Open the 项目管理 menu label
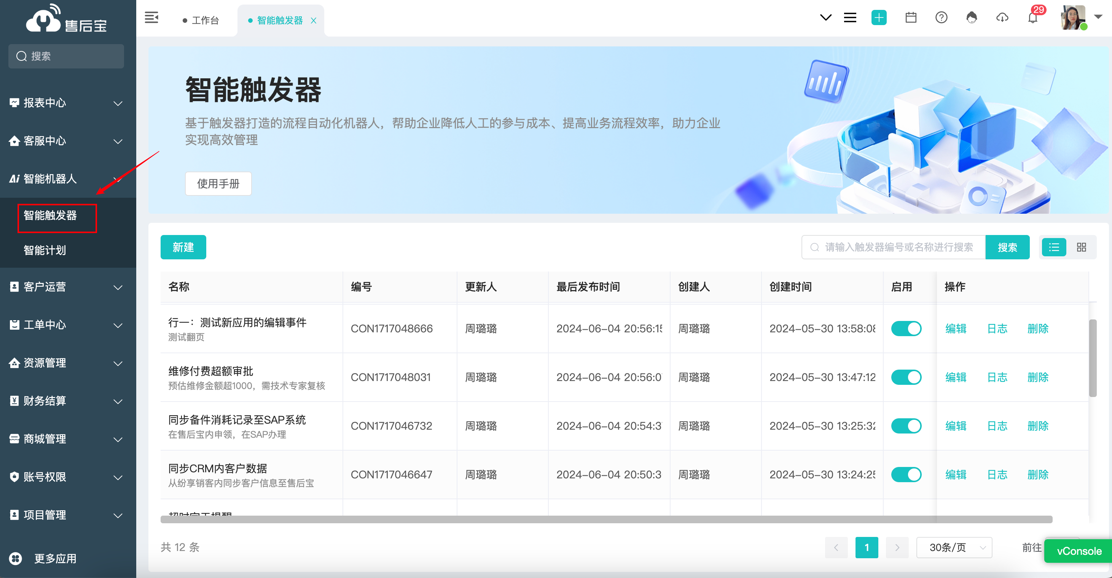1112x578 pixels. coord(45,514)
